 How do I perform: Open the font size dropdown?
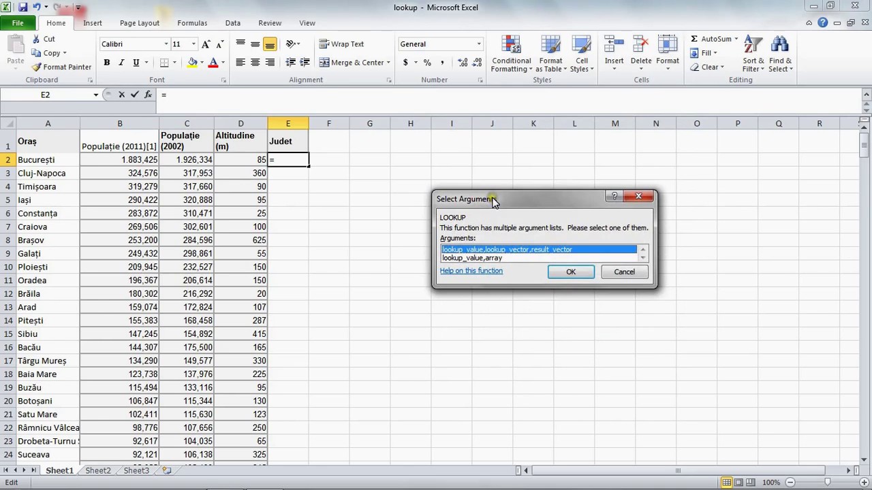click(193, 44)
